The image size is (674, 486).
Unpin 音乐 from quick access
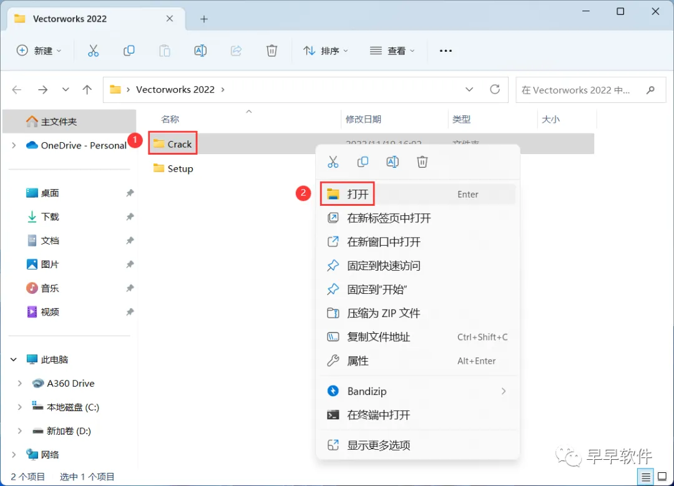129,288
